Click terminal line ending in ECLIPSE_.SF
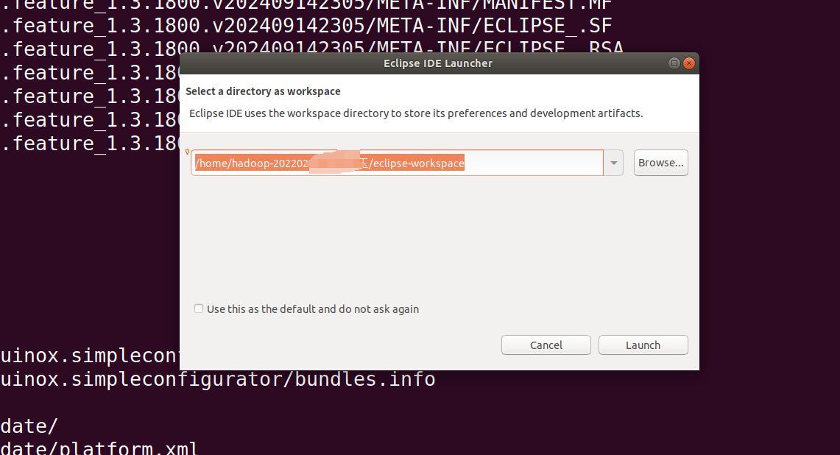 point(306,25)
